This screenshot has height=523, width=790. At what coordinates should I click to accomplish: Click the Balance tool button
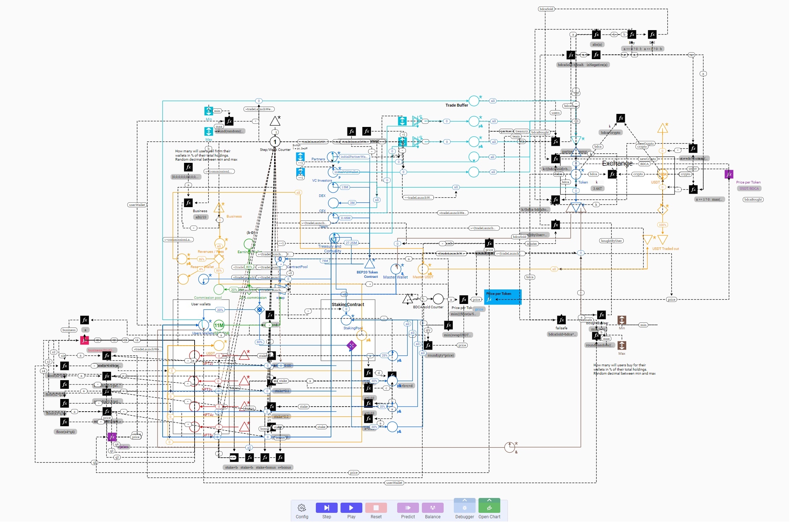(432, 508)
